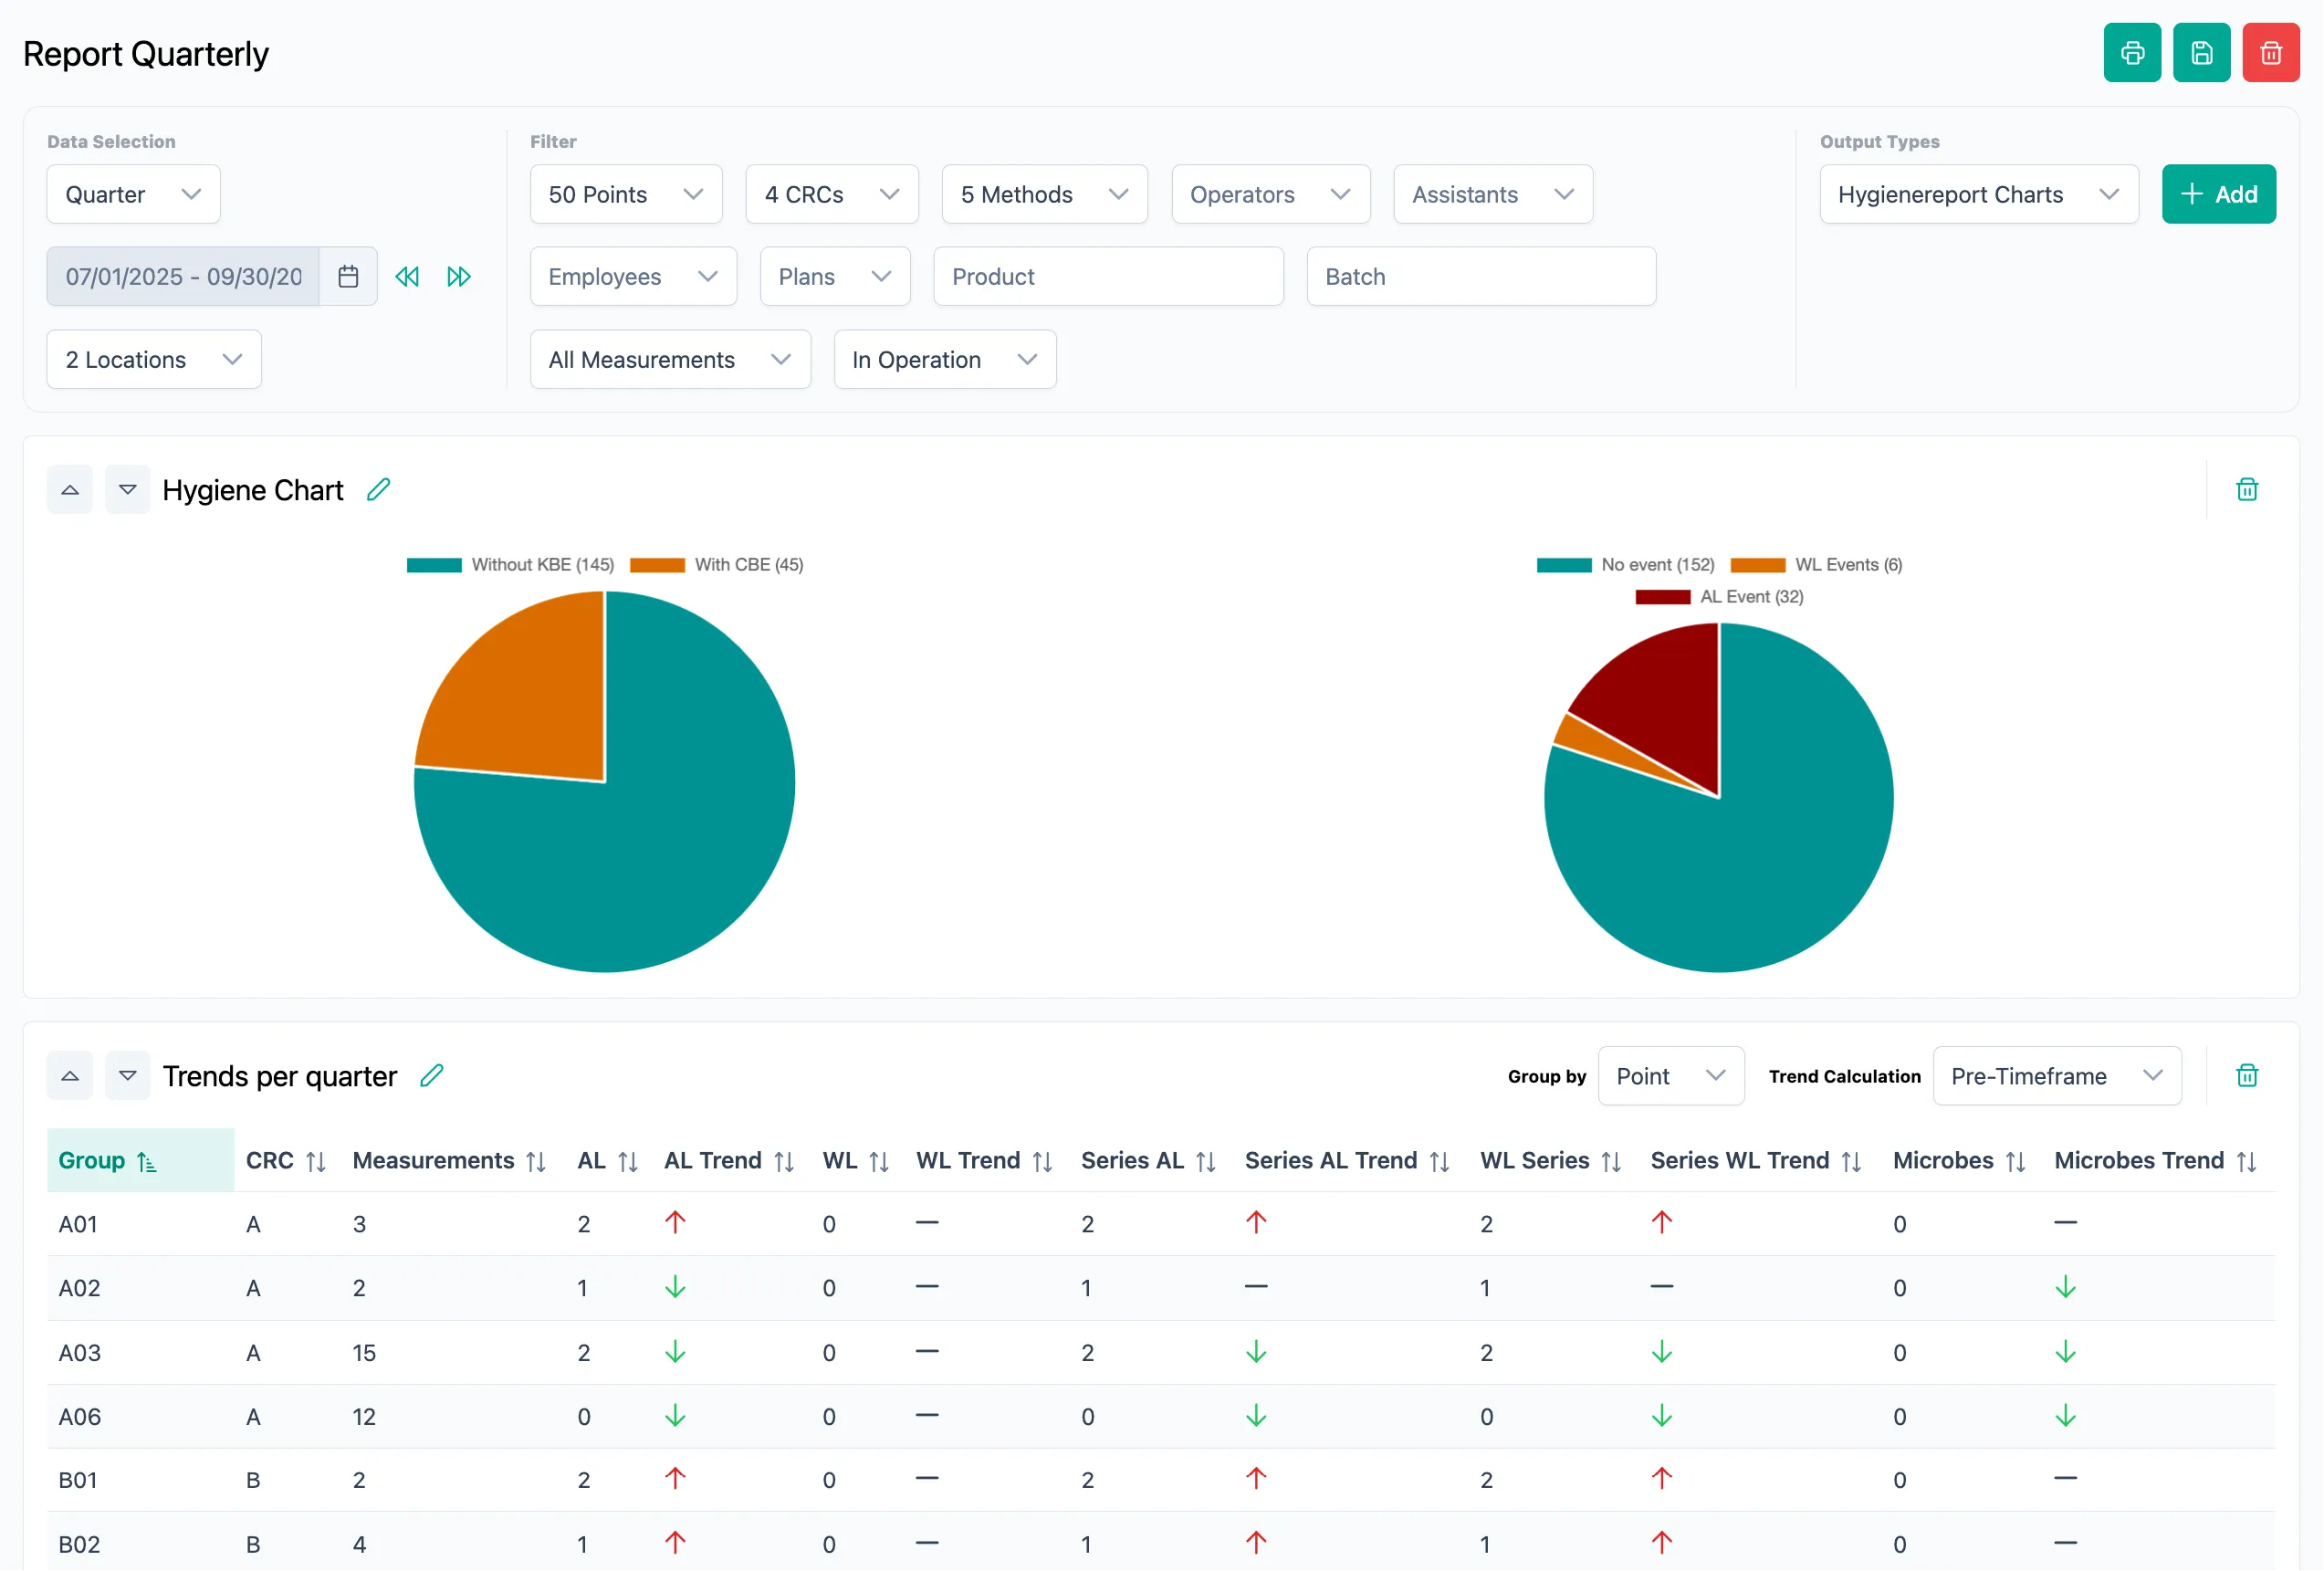Jump to the previous quarter
The height and width of the screenshot is (1571, 2324).
pos(407,276)
